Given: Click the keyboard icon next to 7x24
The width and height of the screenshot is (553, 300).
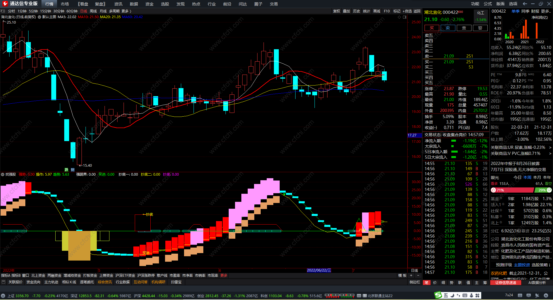Looking at the screenshot, I should pyautogui.click(x=520, y=295).
